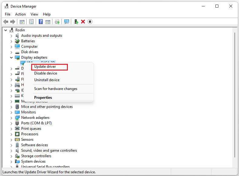
Task: Click the Help toolbar icon with question mark
Action: pos(41,22)
